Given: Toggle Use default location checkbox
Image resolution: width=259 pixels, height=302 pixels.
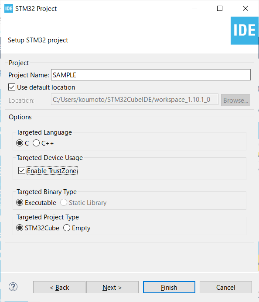Looking at the screenshot, I should click(x=12, y=87).
